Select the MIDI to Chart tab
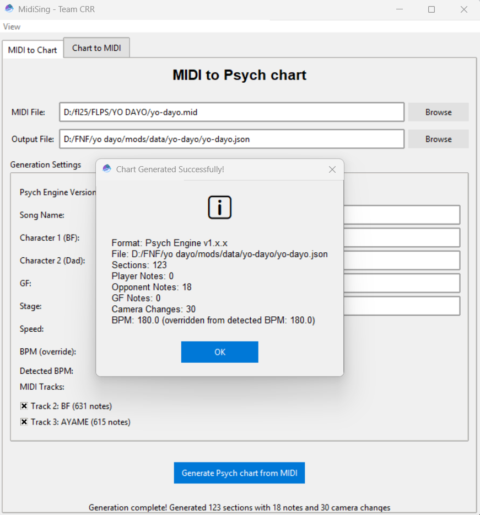Viewport: 480px width, 515px height. point(33,50)
